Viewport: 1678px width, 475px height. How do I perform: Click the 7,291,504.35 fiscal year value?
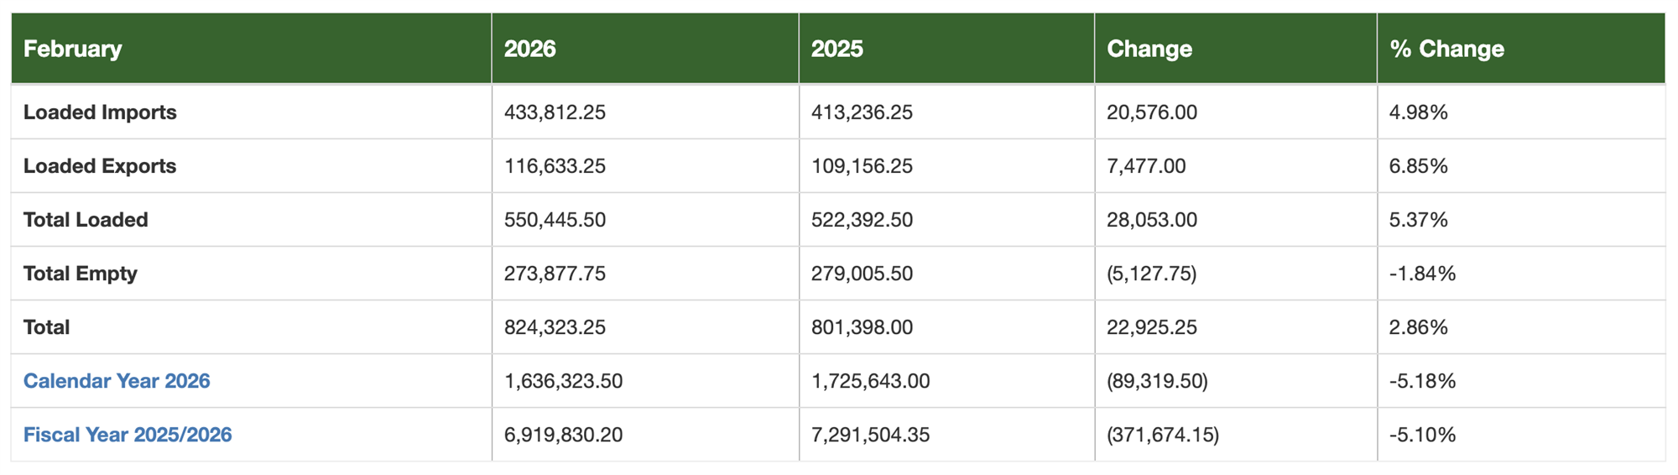[870, 435]
